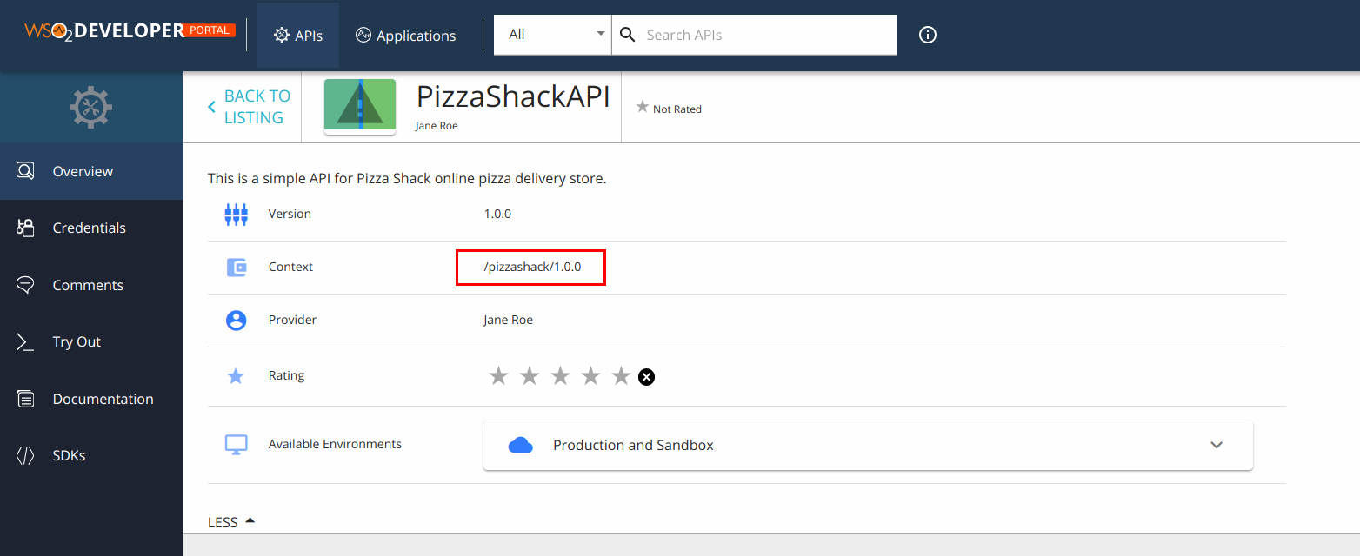1360x556 pixels.
Task: Open the Applications tab in the header
Action: pos(405,36)
